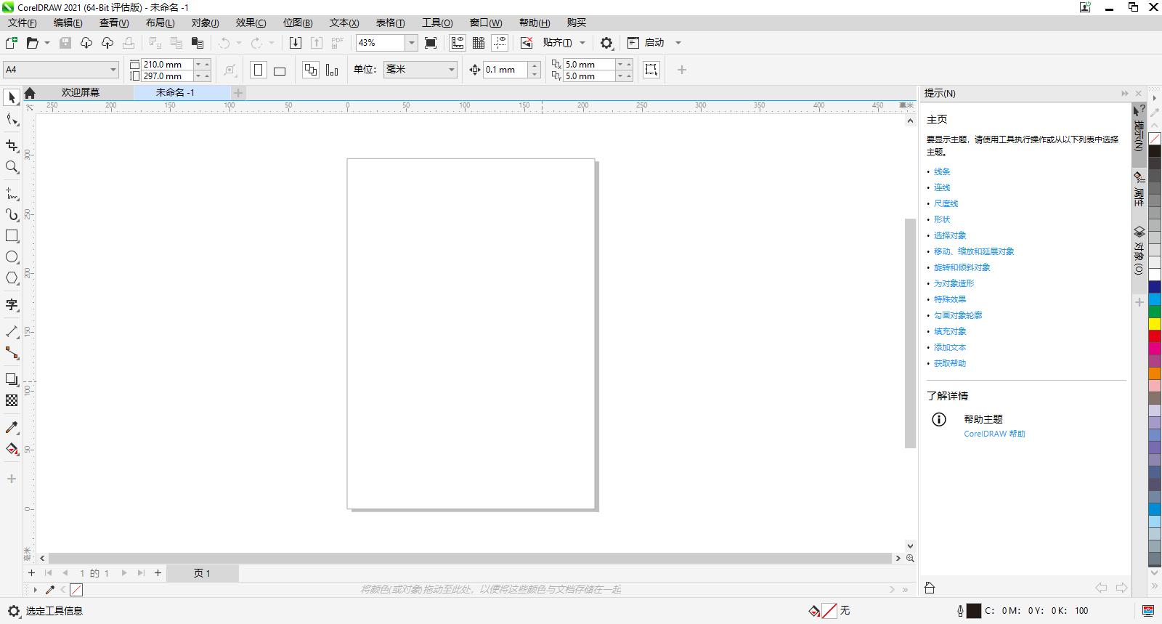
Task: Click the Export icon
Action: [x=317, y=43]
